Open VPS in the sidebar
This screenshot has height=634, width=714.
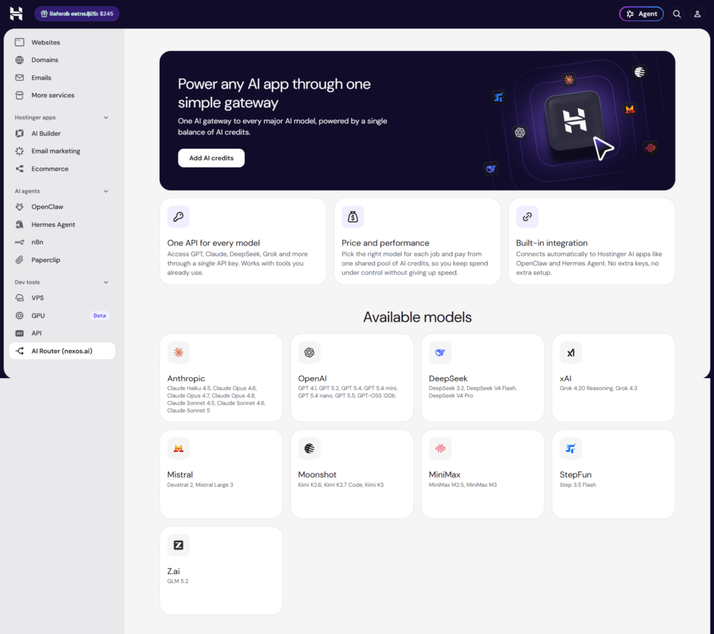coord(62,298)
